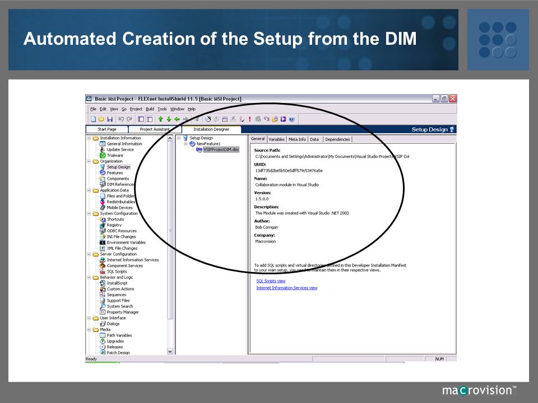
Task: Select Property Manager in the tree
Action: coord(123,312)
